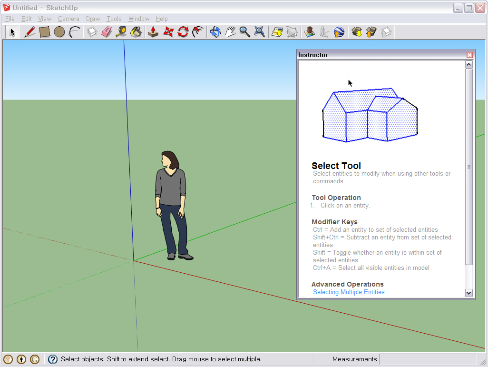Click the Advanced Operations heading

(x=347, y=284)
